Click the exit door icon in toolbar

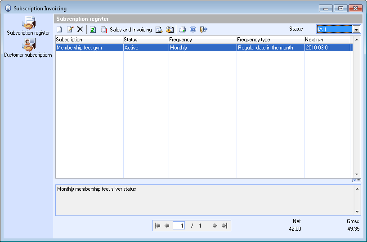204,30
